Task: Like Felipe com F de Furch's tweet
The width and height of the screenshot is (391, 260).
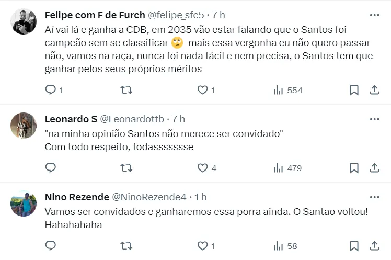Action: pos(202,90)
